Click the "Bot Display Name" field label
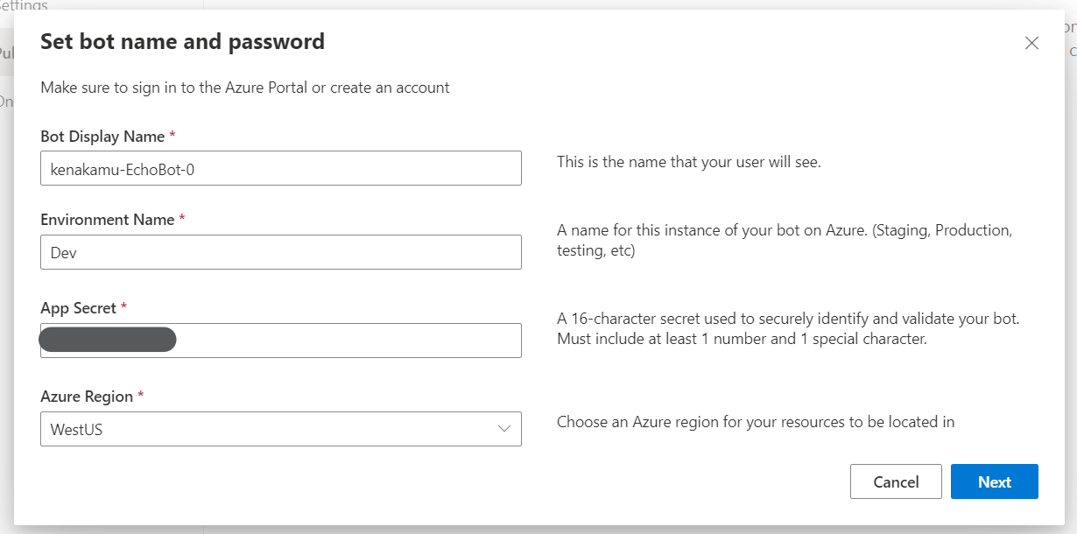 102,137
